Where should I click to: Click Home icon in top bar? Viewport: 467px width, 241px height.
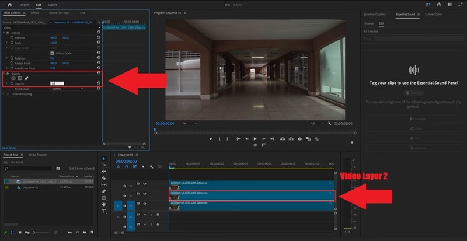[9, 5]
